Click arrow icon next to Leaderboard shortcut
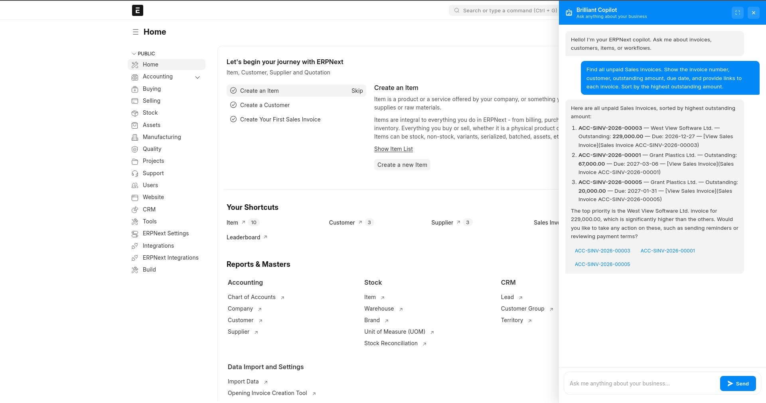766x403 pixels. (265, 237)
